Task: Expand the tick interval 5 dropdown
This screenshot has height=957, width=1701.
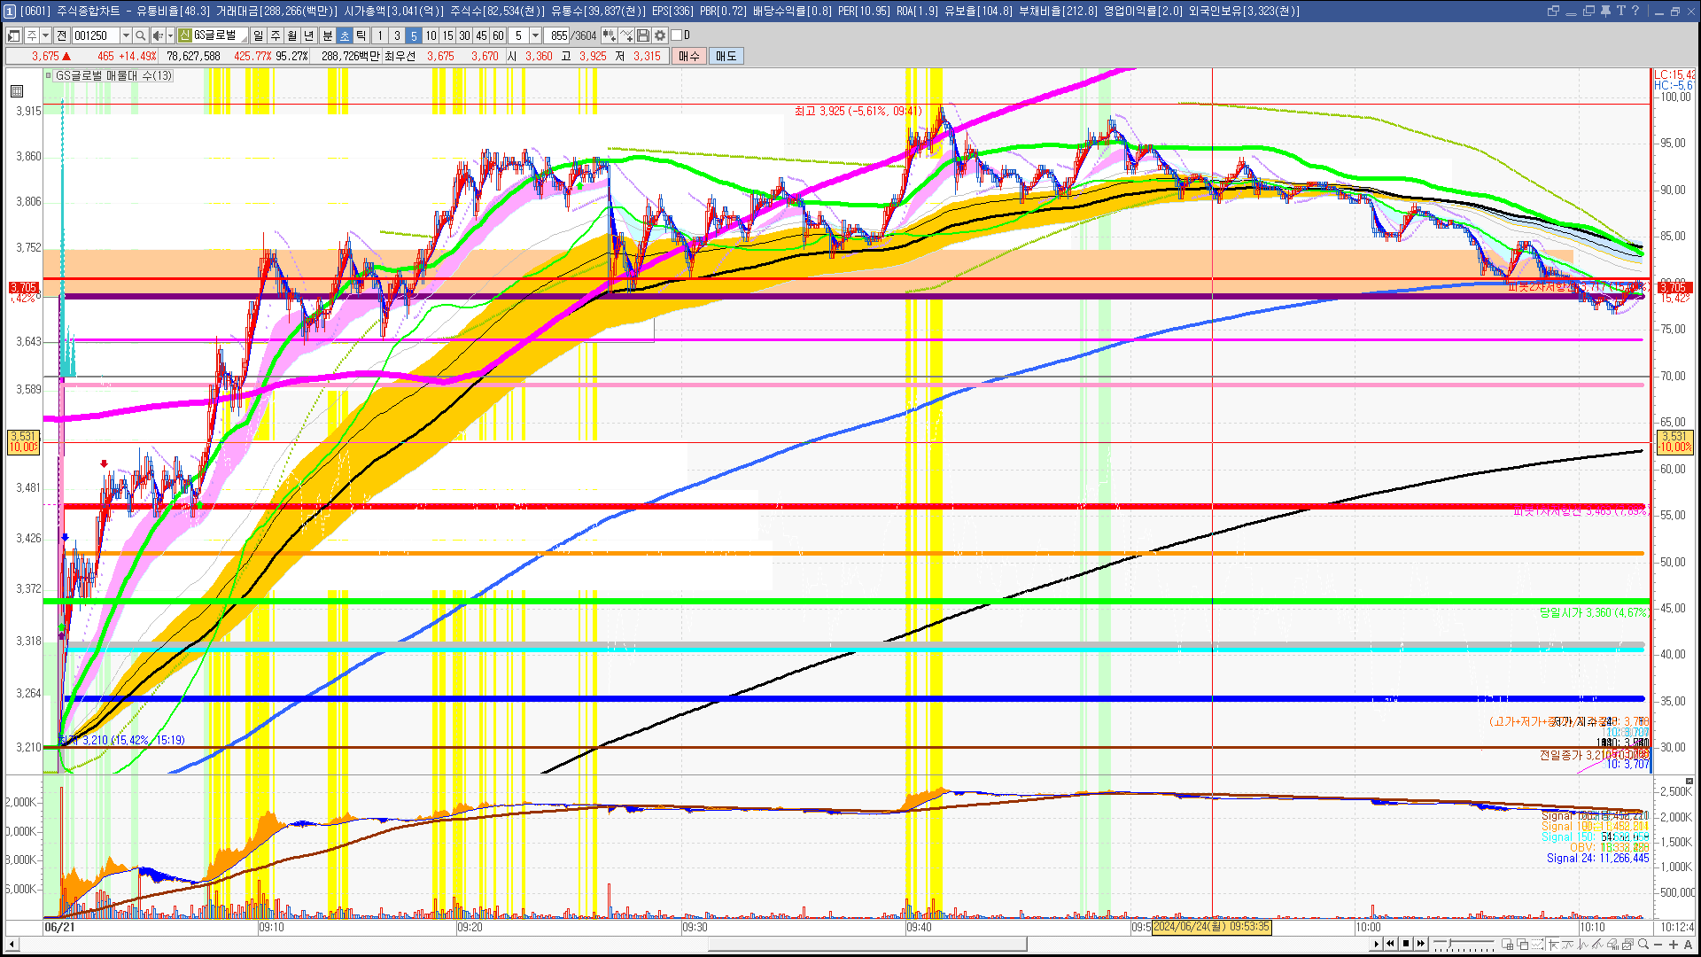Action: point(535,35)
